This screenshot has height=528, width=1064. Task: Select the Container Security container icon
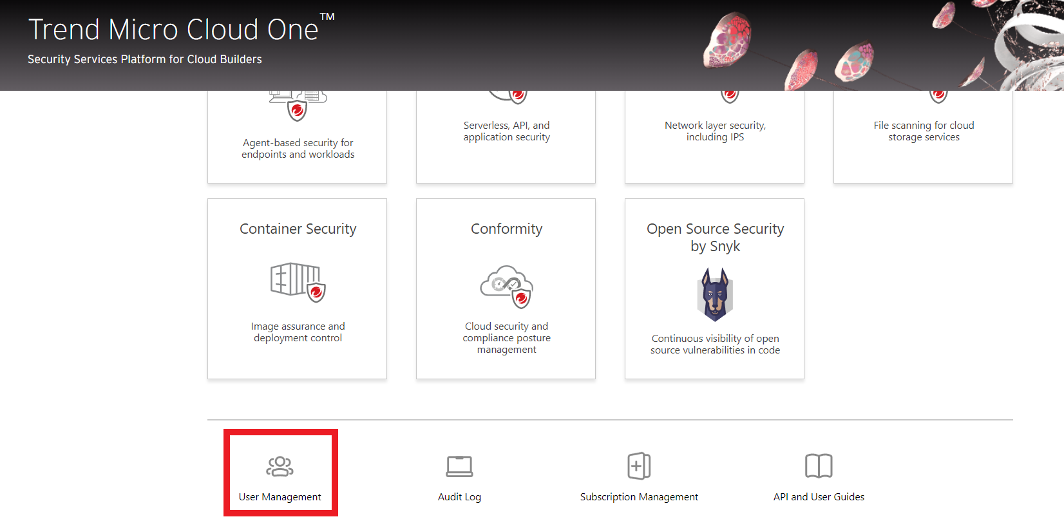click(x=298, y=282)
